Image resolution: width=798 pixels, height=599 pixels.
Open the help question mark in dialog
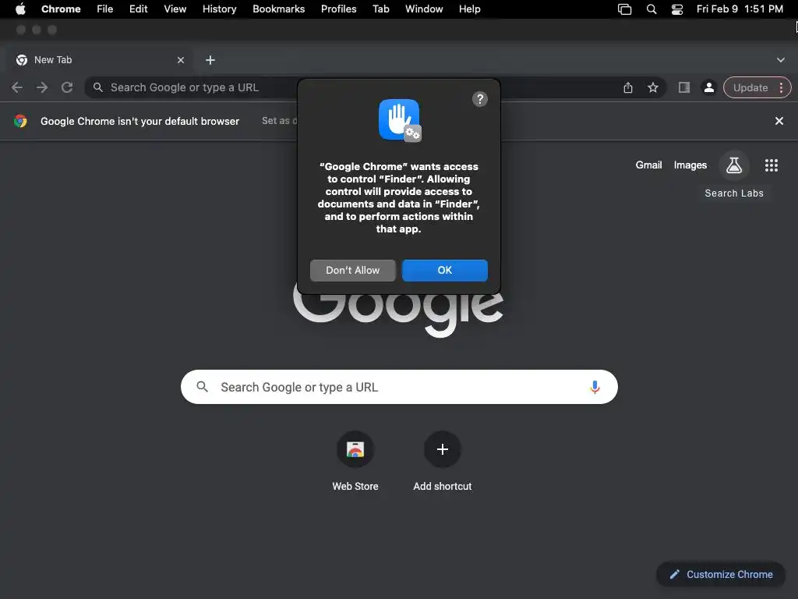(x=479, y=99)
